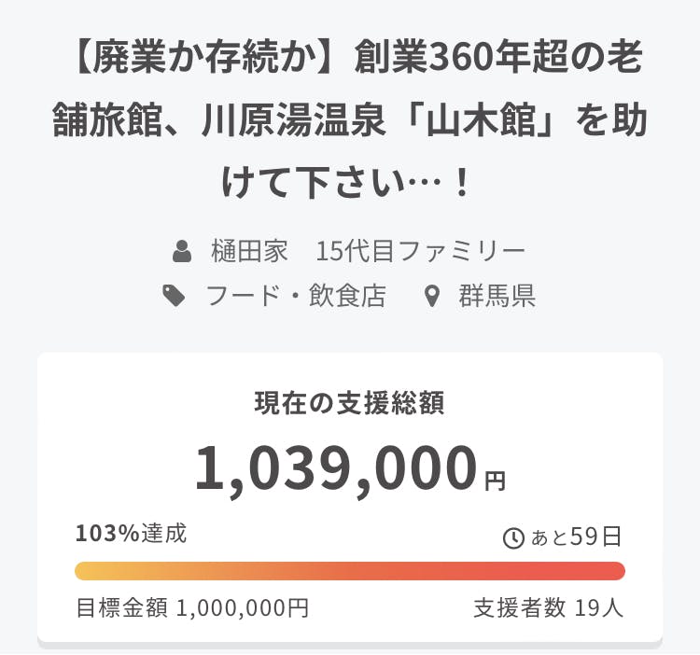This screenshot has height=655, width=700.
Task: Click the clock icon beside あと59日
Action: (x=513, y=537)
